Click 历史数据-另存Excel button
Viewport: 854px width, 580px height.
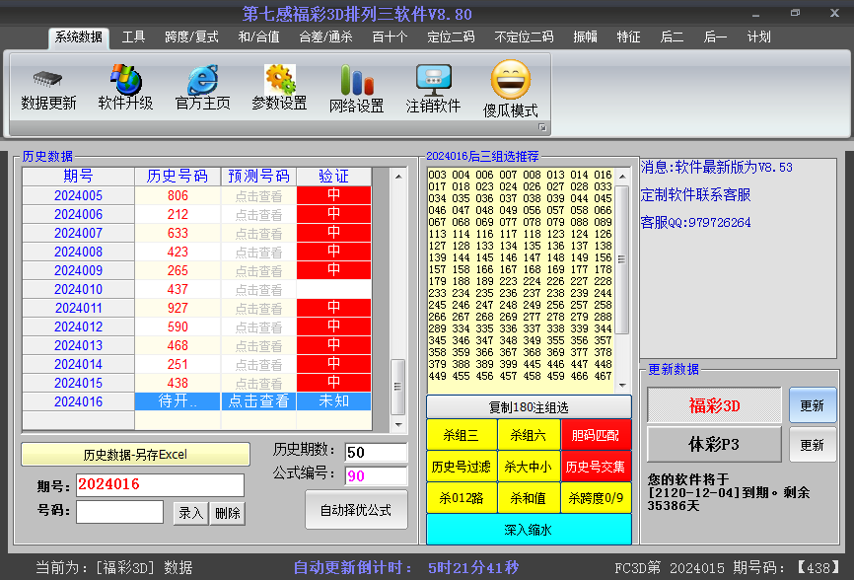coord(136,454)
